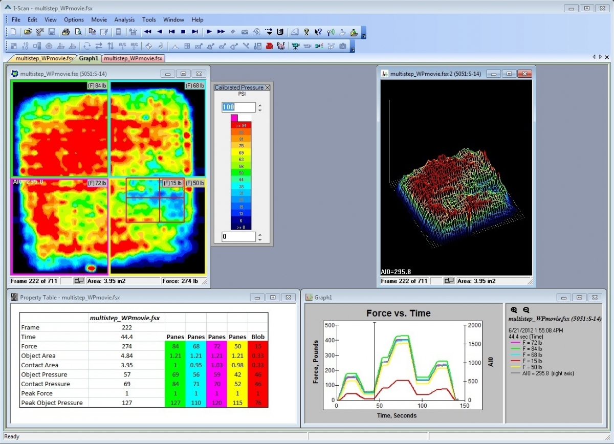614x444 pixels.
Task: Skip to the last movie frame
Action: 194,32
